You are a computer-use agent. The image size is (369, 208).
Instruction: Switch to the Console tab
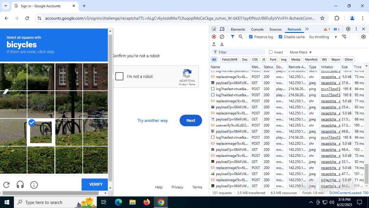pos(257,29)
